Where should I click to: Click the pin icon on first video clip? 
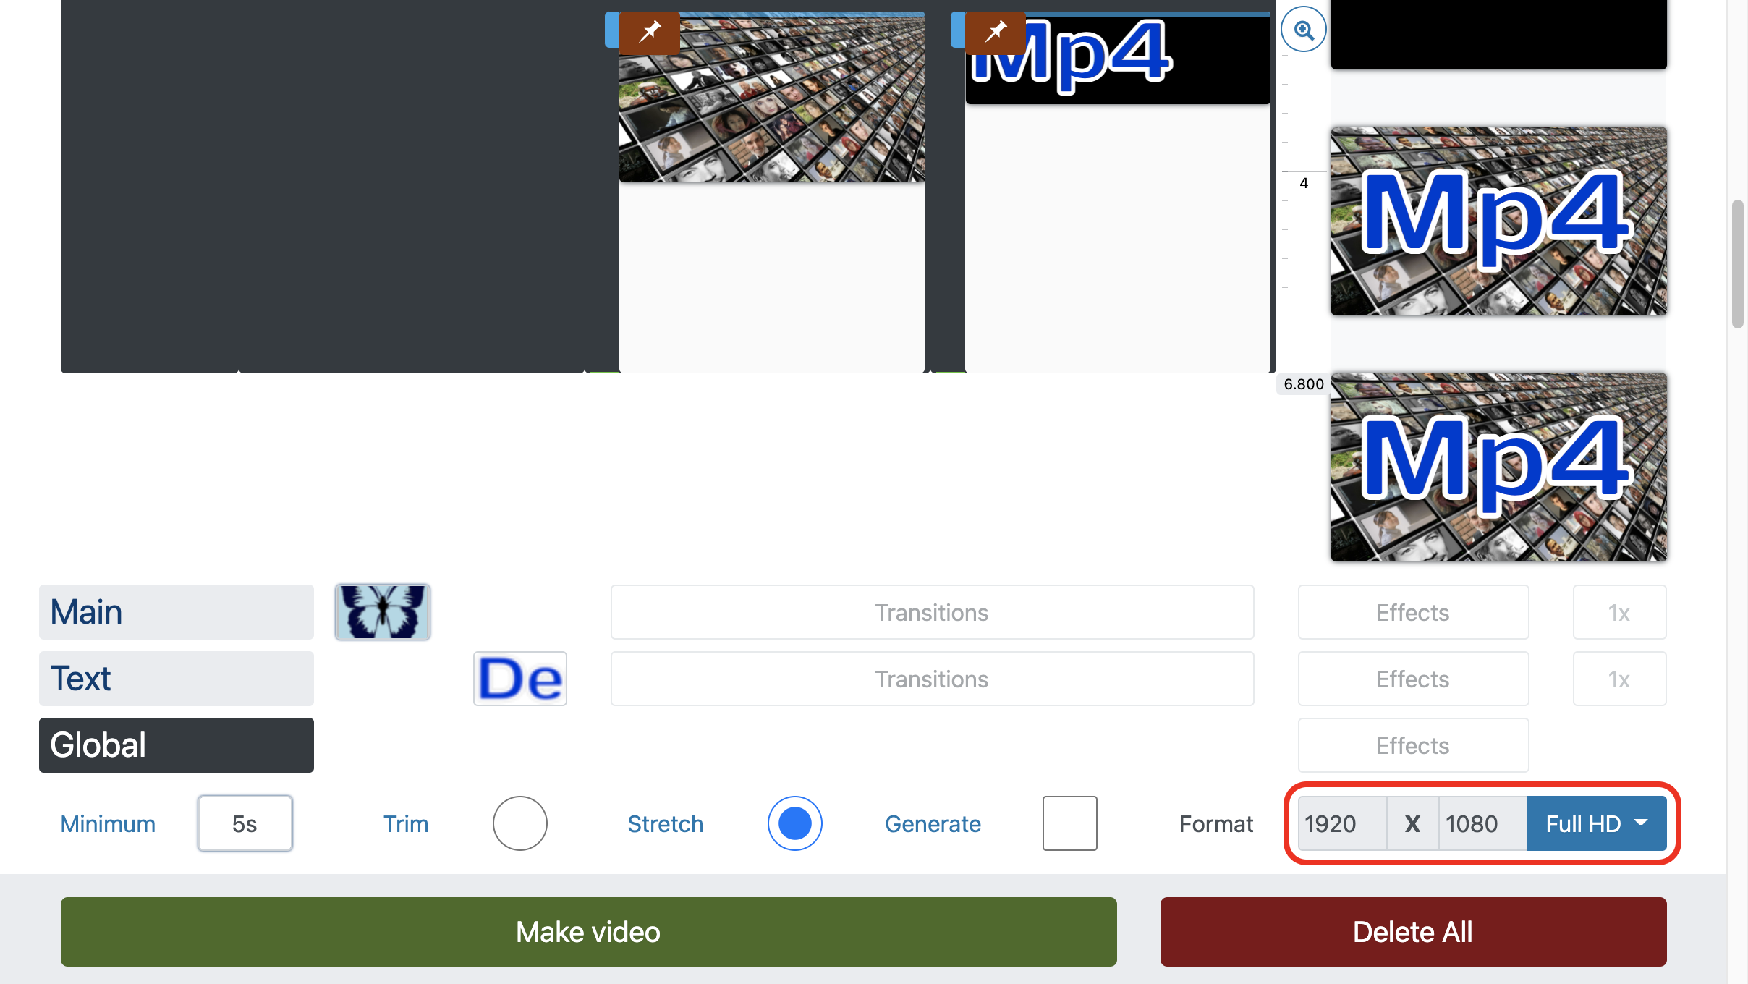click(x=647, y=30)
